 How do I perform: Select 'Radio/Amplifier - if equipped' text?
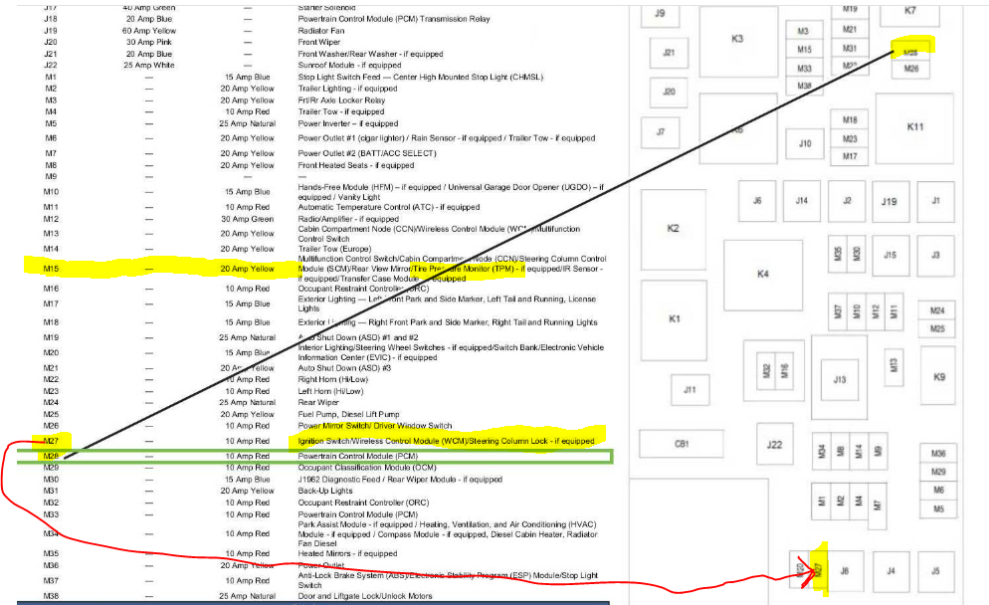point(348,219)
